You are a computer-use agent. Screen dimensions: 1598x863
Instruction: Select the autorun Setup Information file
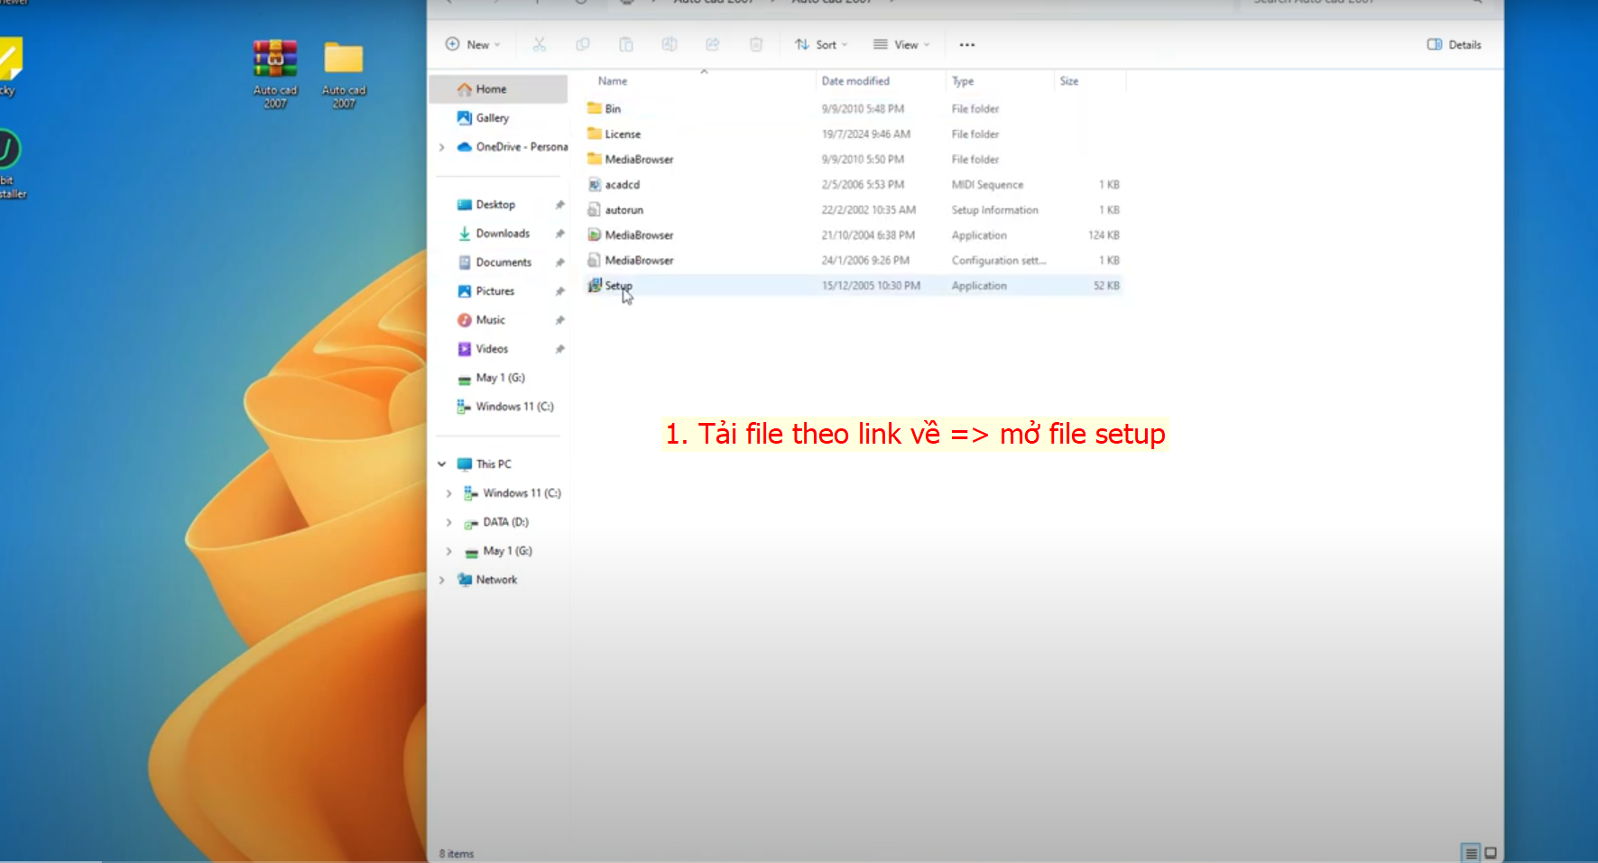point(854,209)
